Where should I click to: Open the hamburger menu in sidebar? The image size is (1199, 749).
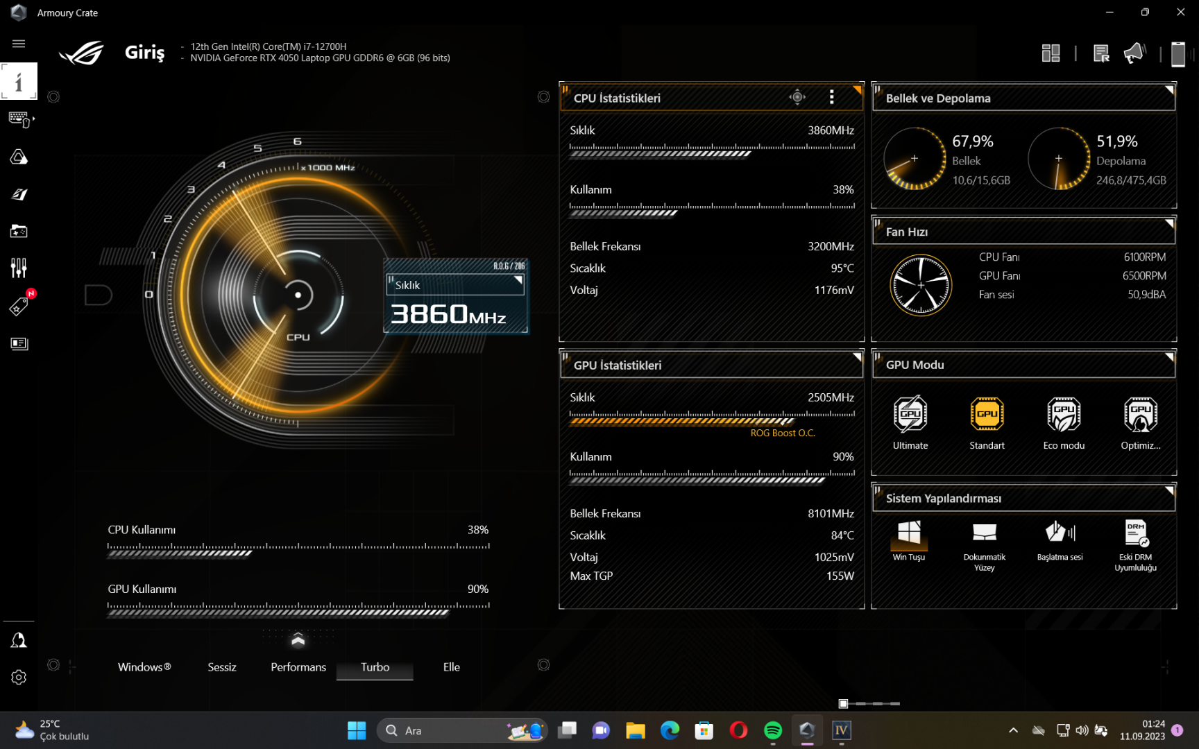click(x=19, y=44)
